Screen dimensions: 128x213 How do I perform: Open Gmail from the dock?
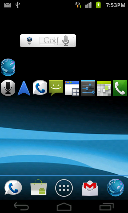90,188
